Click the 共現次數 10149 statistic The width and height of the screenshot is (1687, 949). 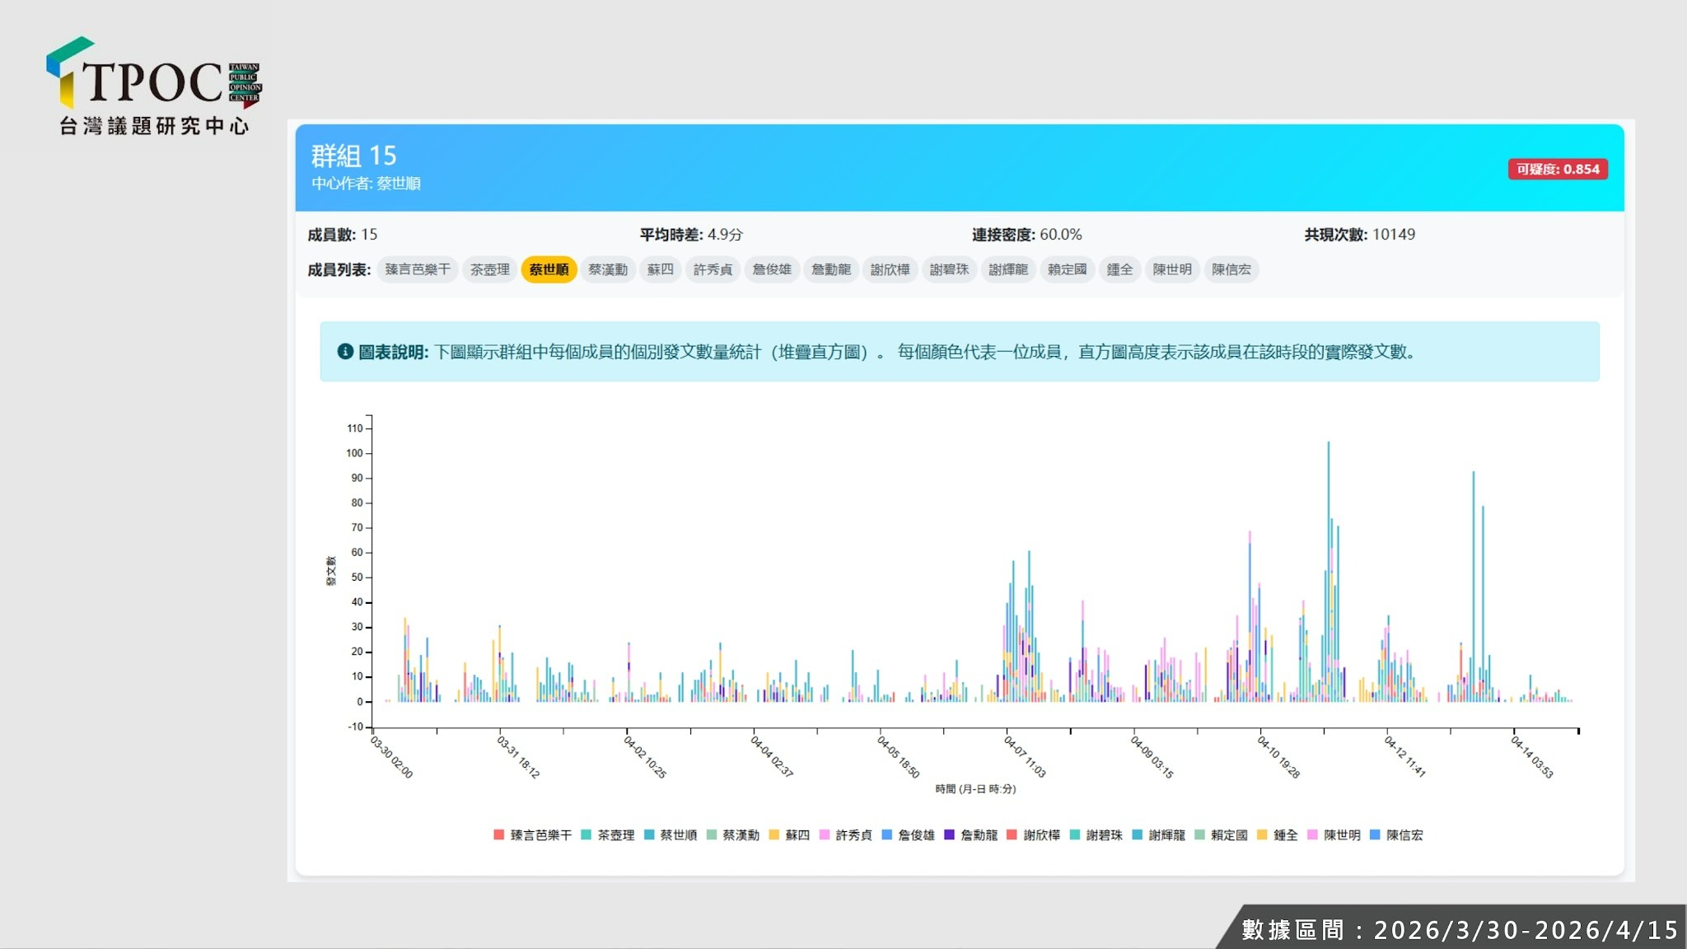pyautogui.click(x=1359, y=235)
